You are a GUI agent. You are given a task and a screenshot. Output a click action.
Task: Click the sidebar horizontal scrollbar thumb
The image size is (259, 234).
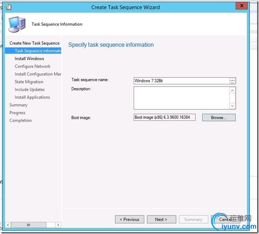click(x=29, y=225)
